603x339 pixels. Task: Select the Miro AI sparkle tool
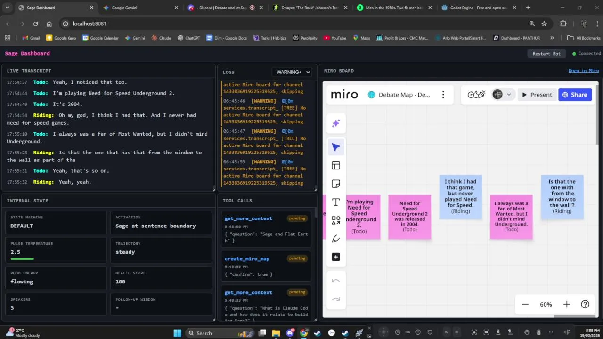[x=336, y=123]
